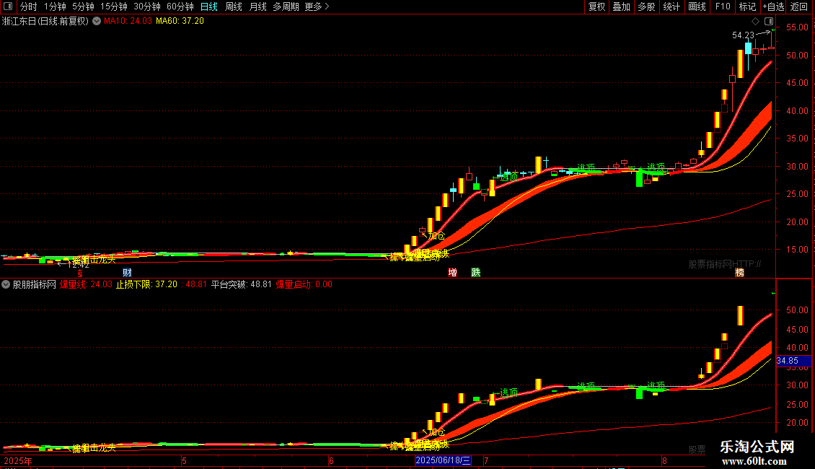Viewport: 815px width, 469px height.
Task: Click the 跌 green event marker
Action: pyautogui.click(x=475, y=273)
